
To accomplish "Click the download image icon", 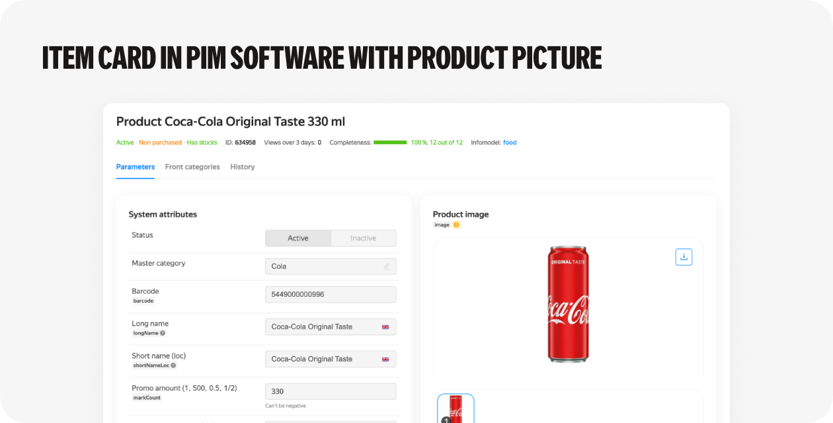I will (684, 257).
